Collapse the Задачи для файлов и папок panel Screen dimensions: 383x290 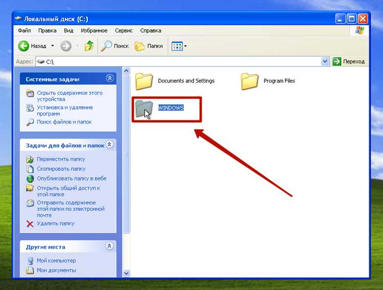[109, 144]
